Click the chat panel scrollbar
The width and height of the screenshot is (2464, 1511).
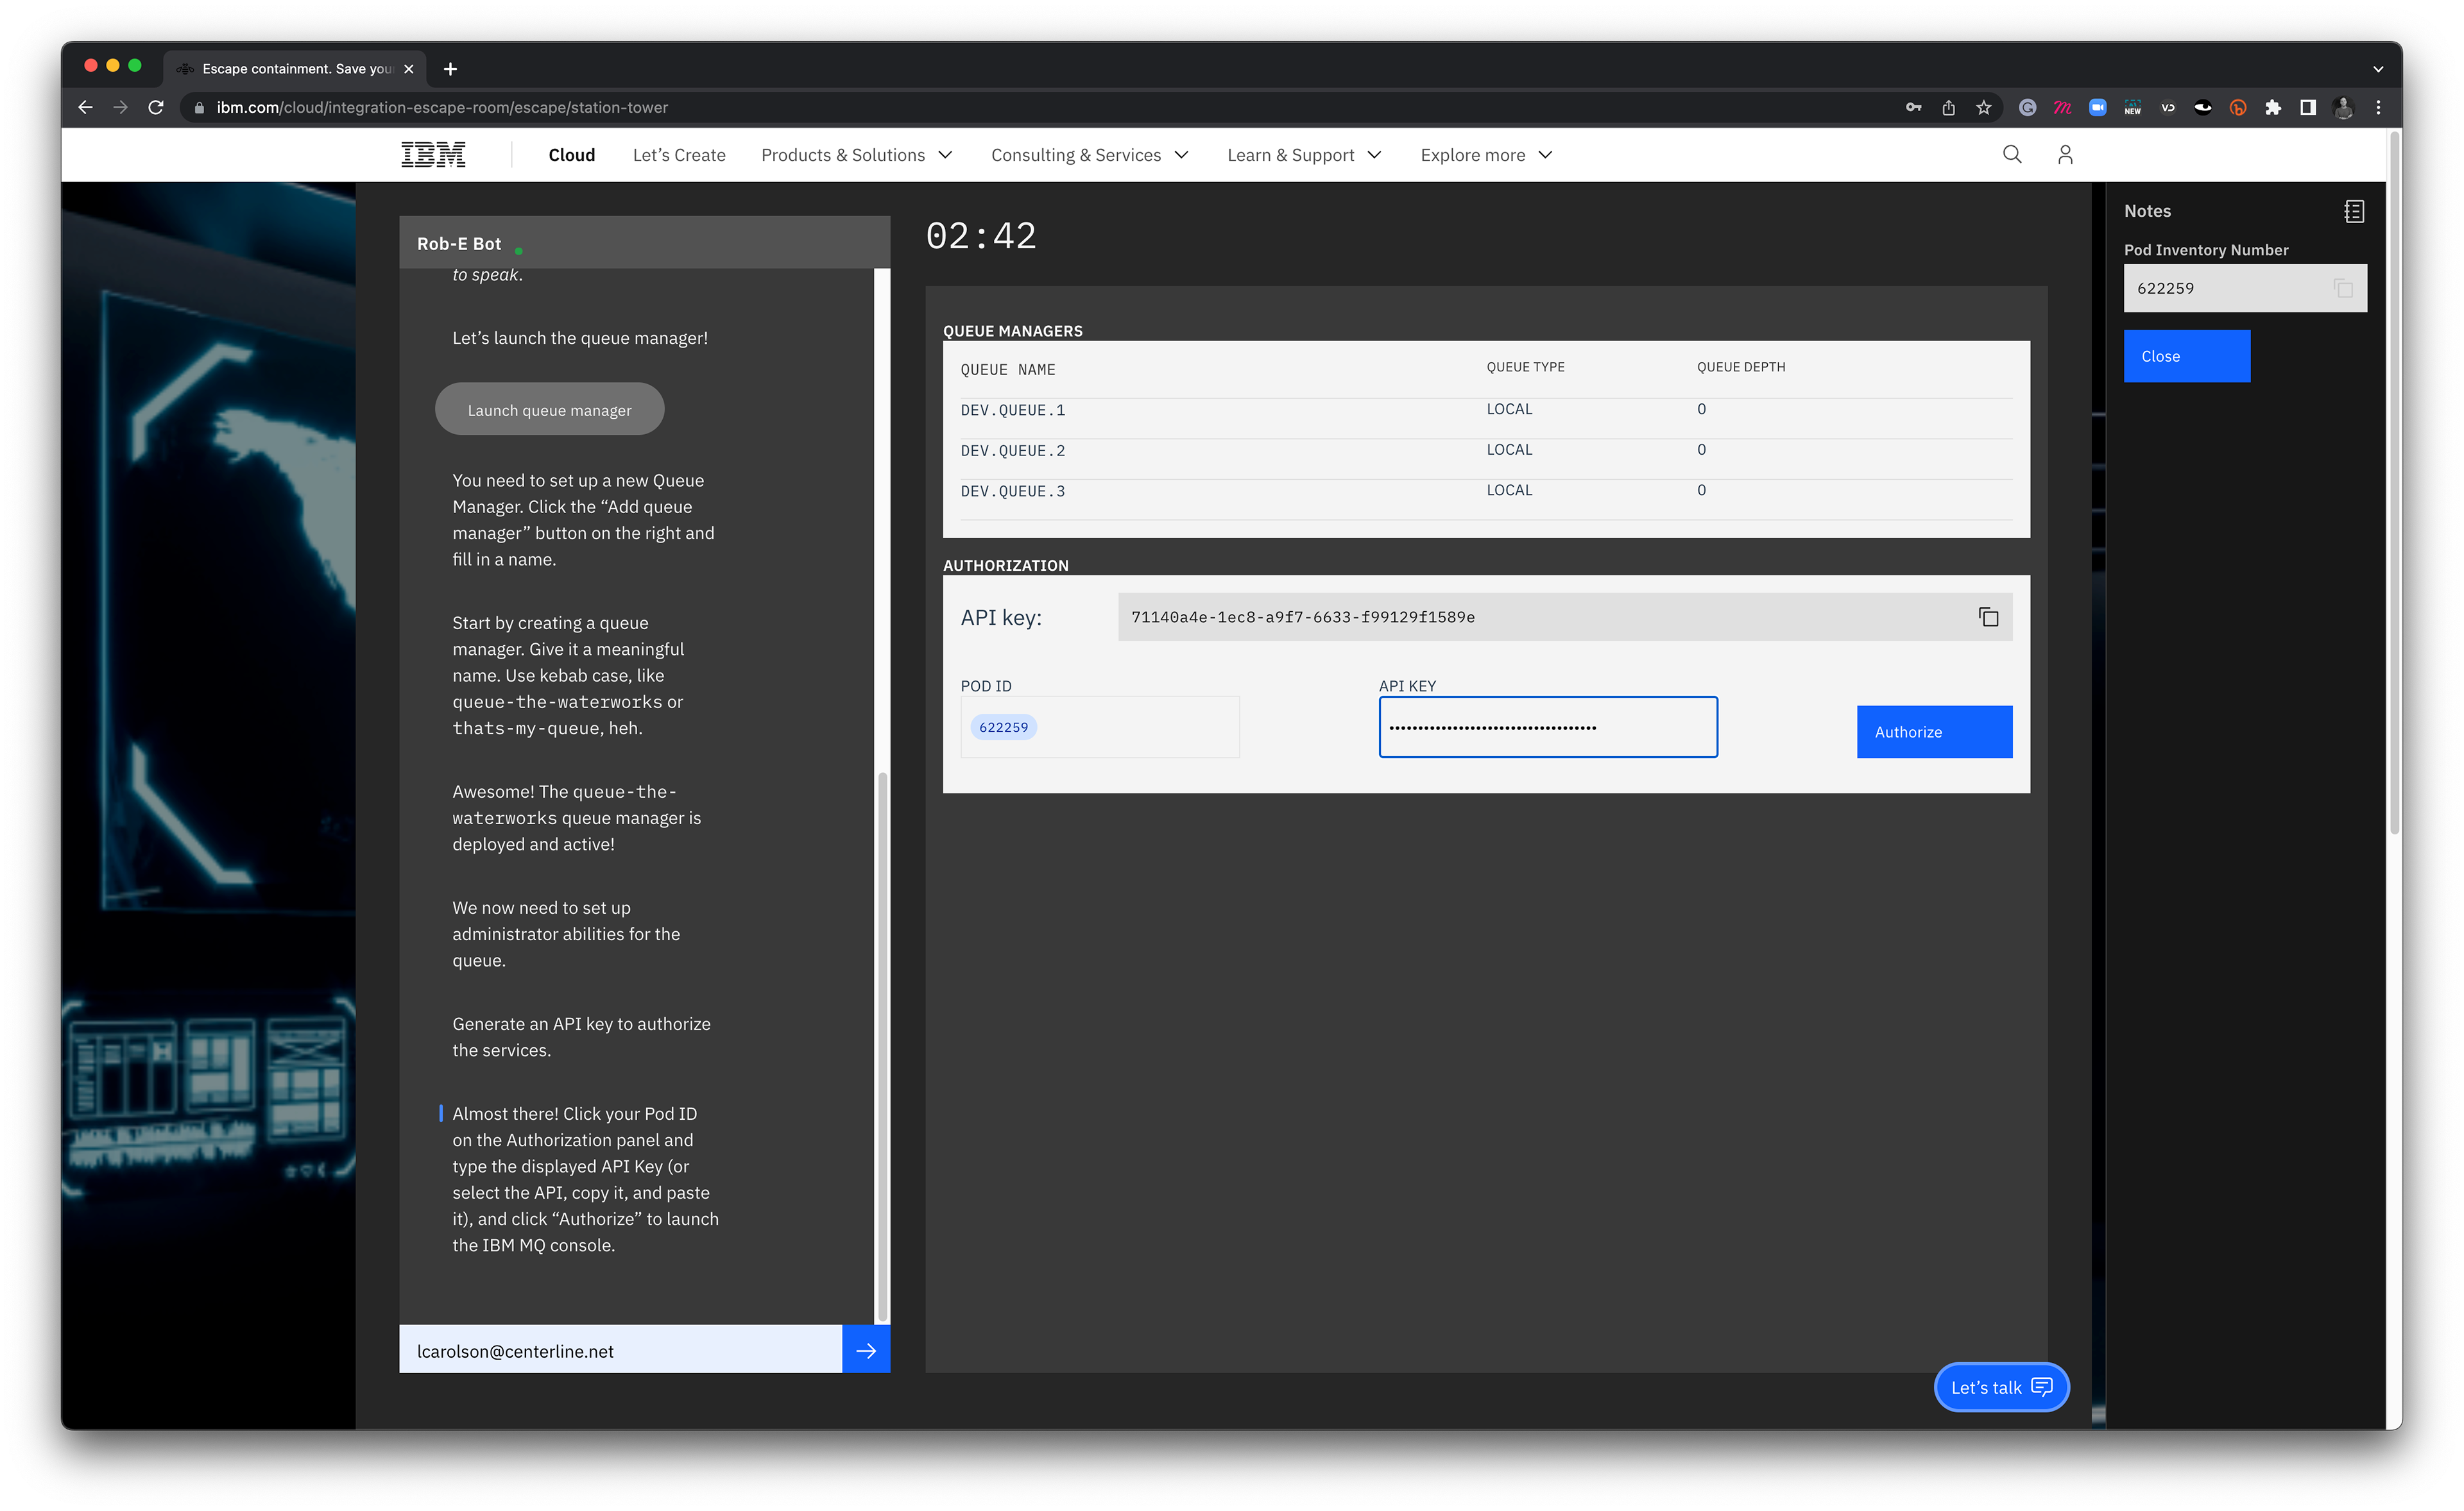(881, 1046)
